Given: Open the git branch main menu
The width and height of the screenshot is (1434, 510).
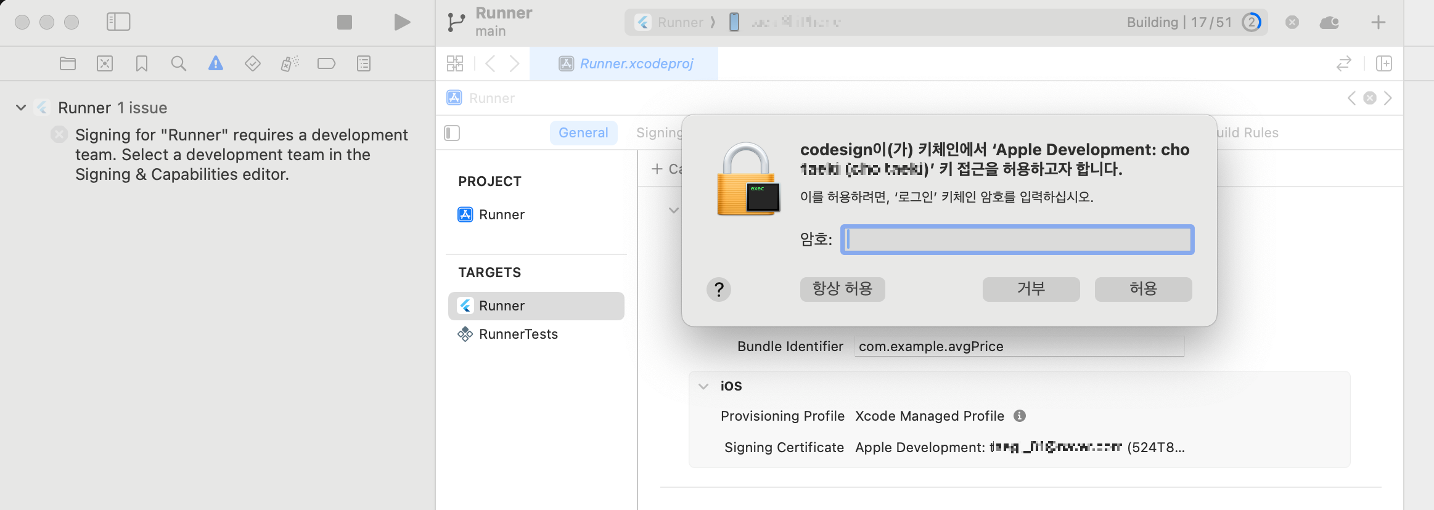Looking at the screenshot, I should (x=456, y=22).
